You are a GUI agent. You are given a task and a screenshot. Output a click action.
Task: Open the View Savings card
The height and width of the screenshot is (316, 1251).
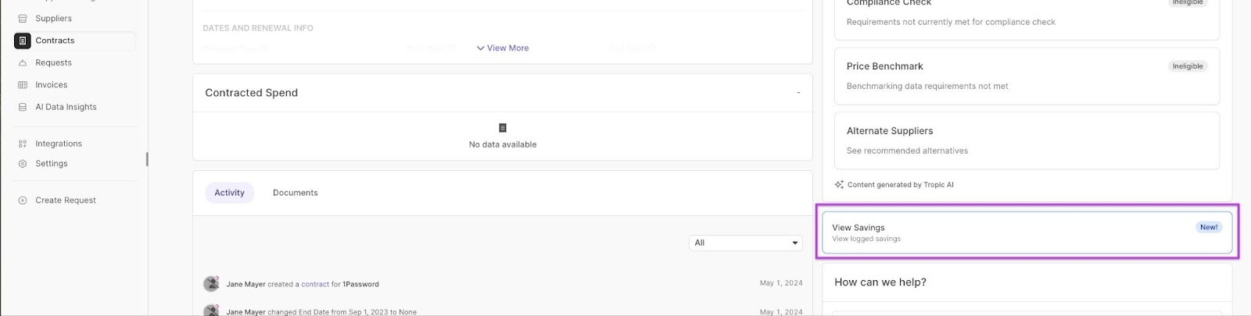tap(1024, 232)
